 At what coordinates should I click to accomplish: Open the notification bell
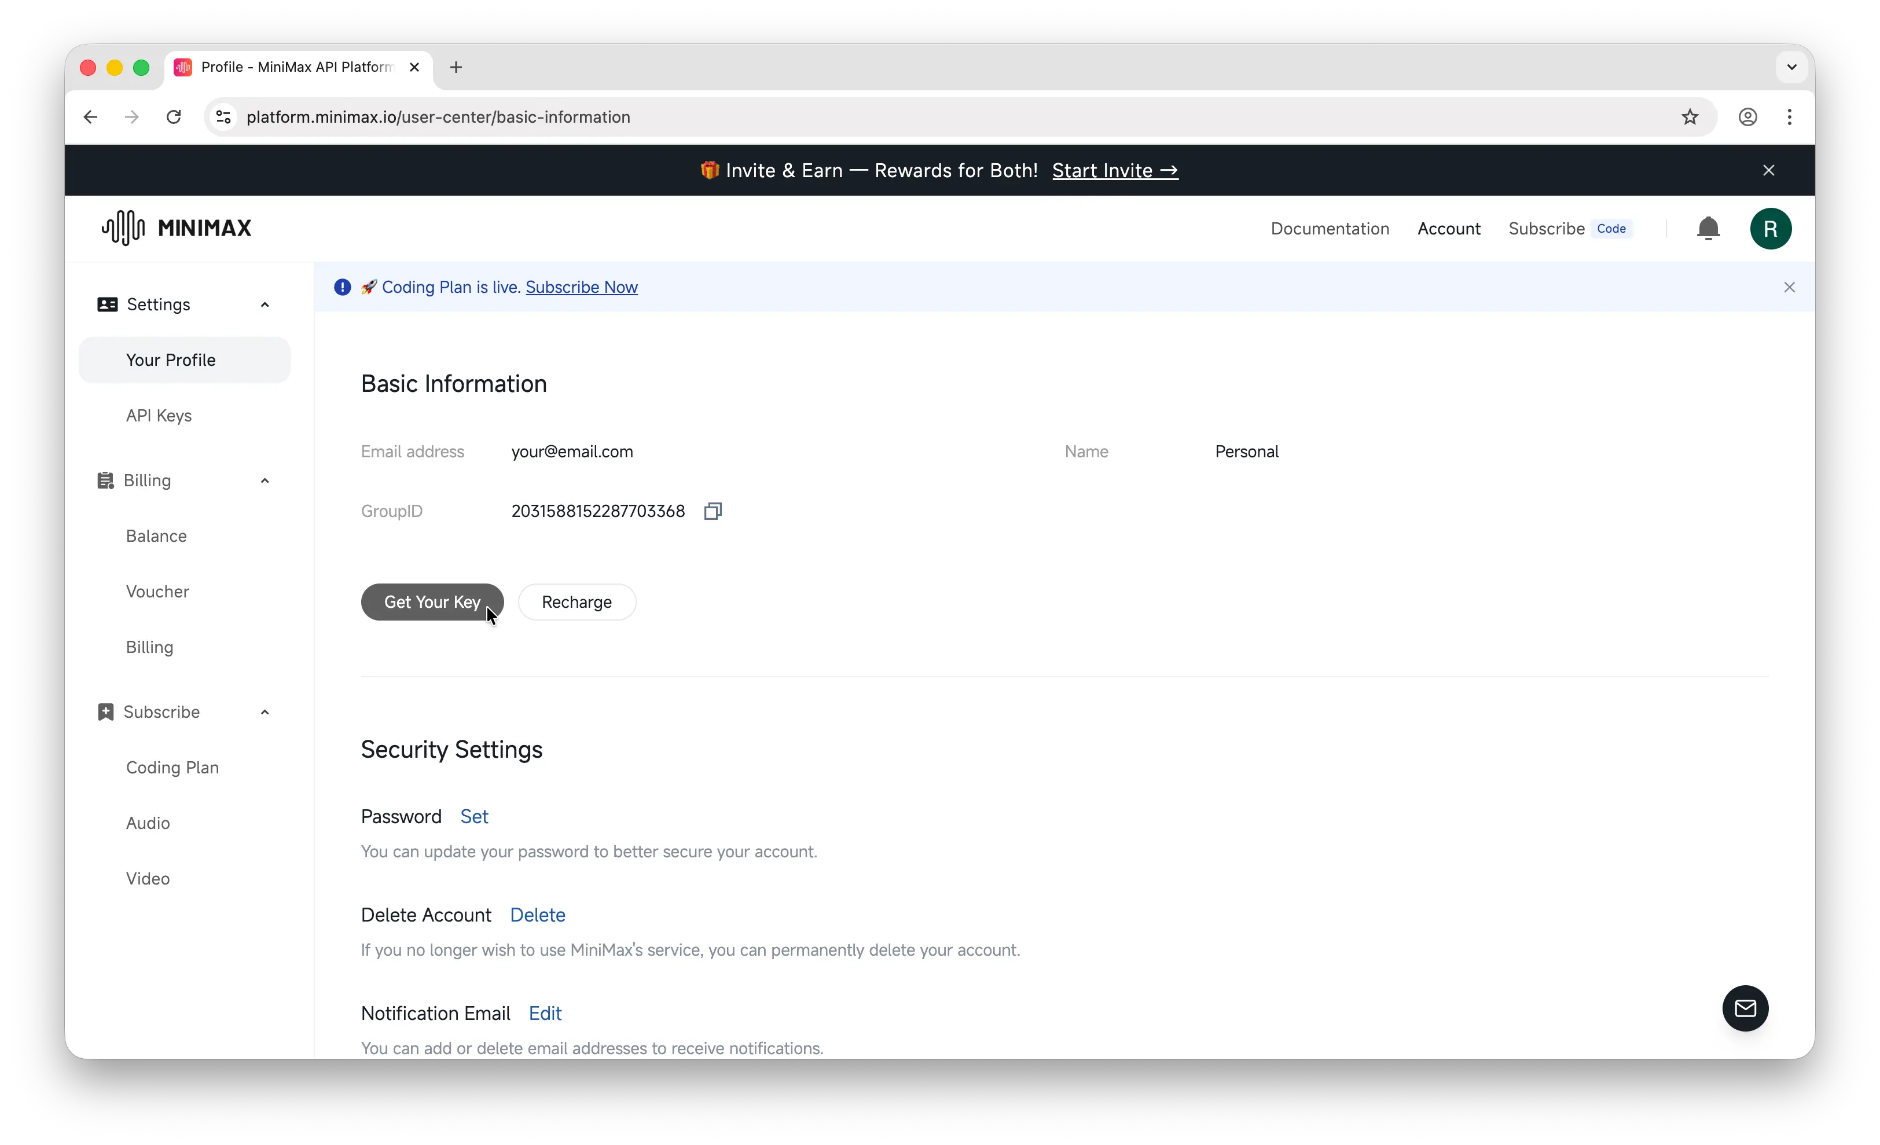coord(1708,228)
